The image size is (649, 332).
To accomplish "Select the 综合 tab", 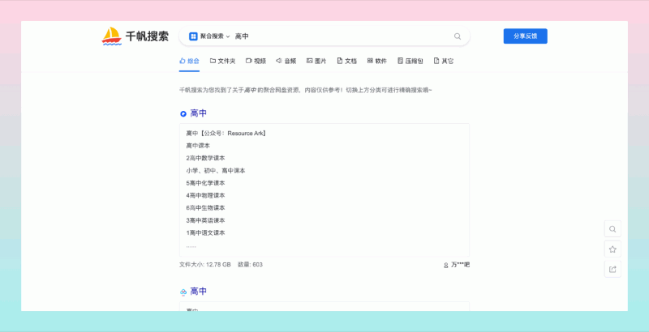I will click(x=189, y=61).
